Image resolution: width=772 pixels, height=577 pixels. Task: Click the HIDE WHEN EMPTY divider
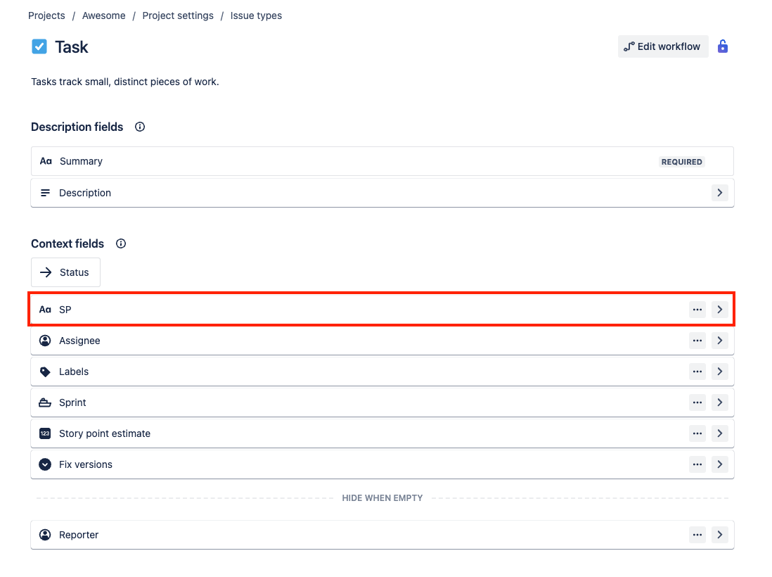click(382, 497)
